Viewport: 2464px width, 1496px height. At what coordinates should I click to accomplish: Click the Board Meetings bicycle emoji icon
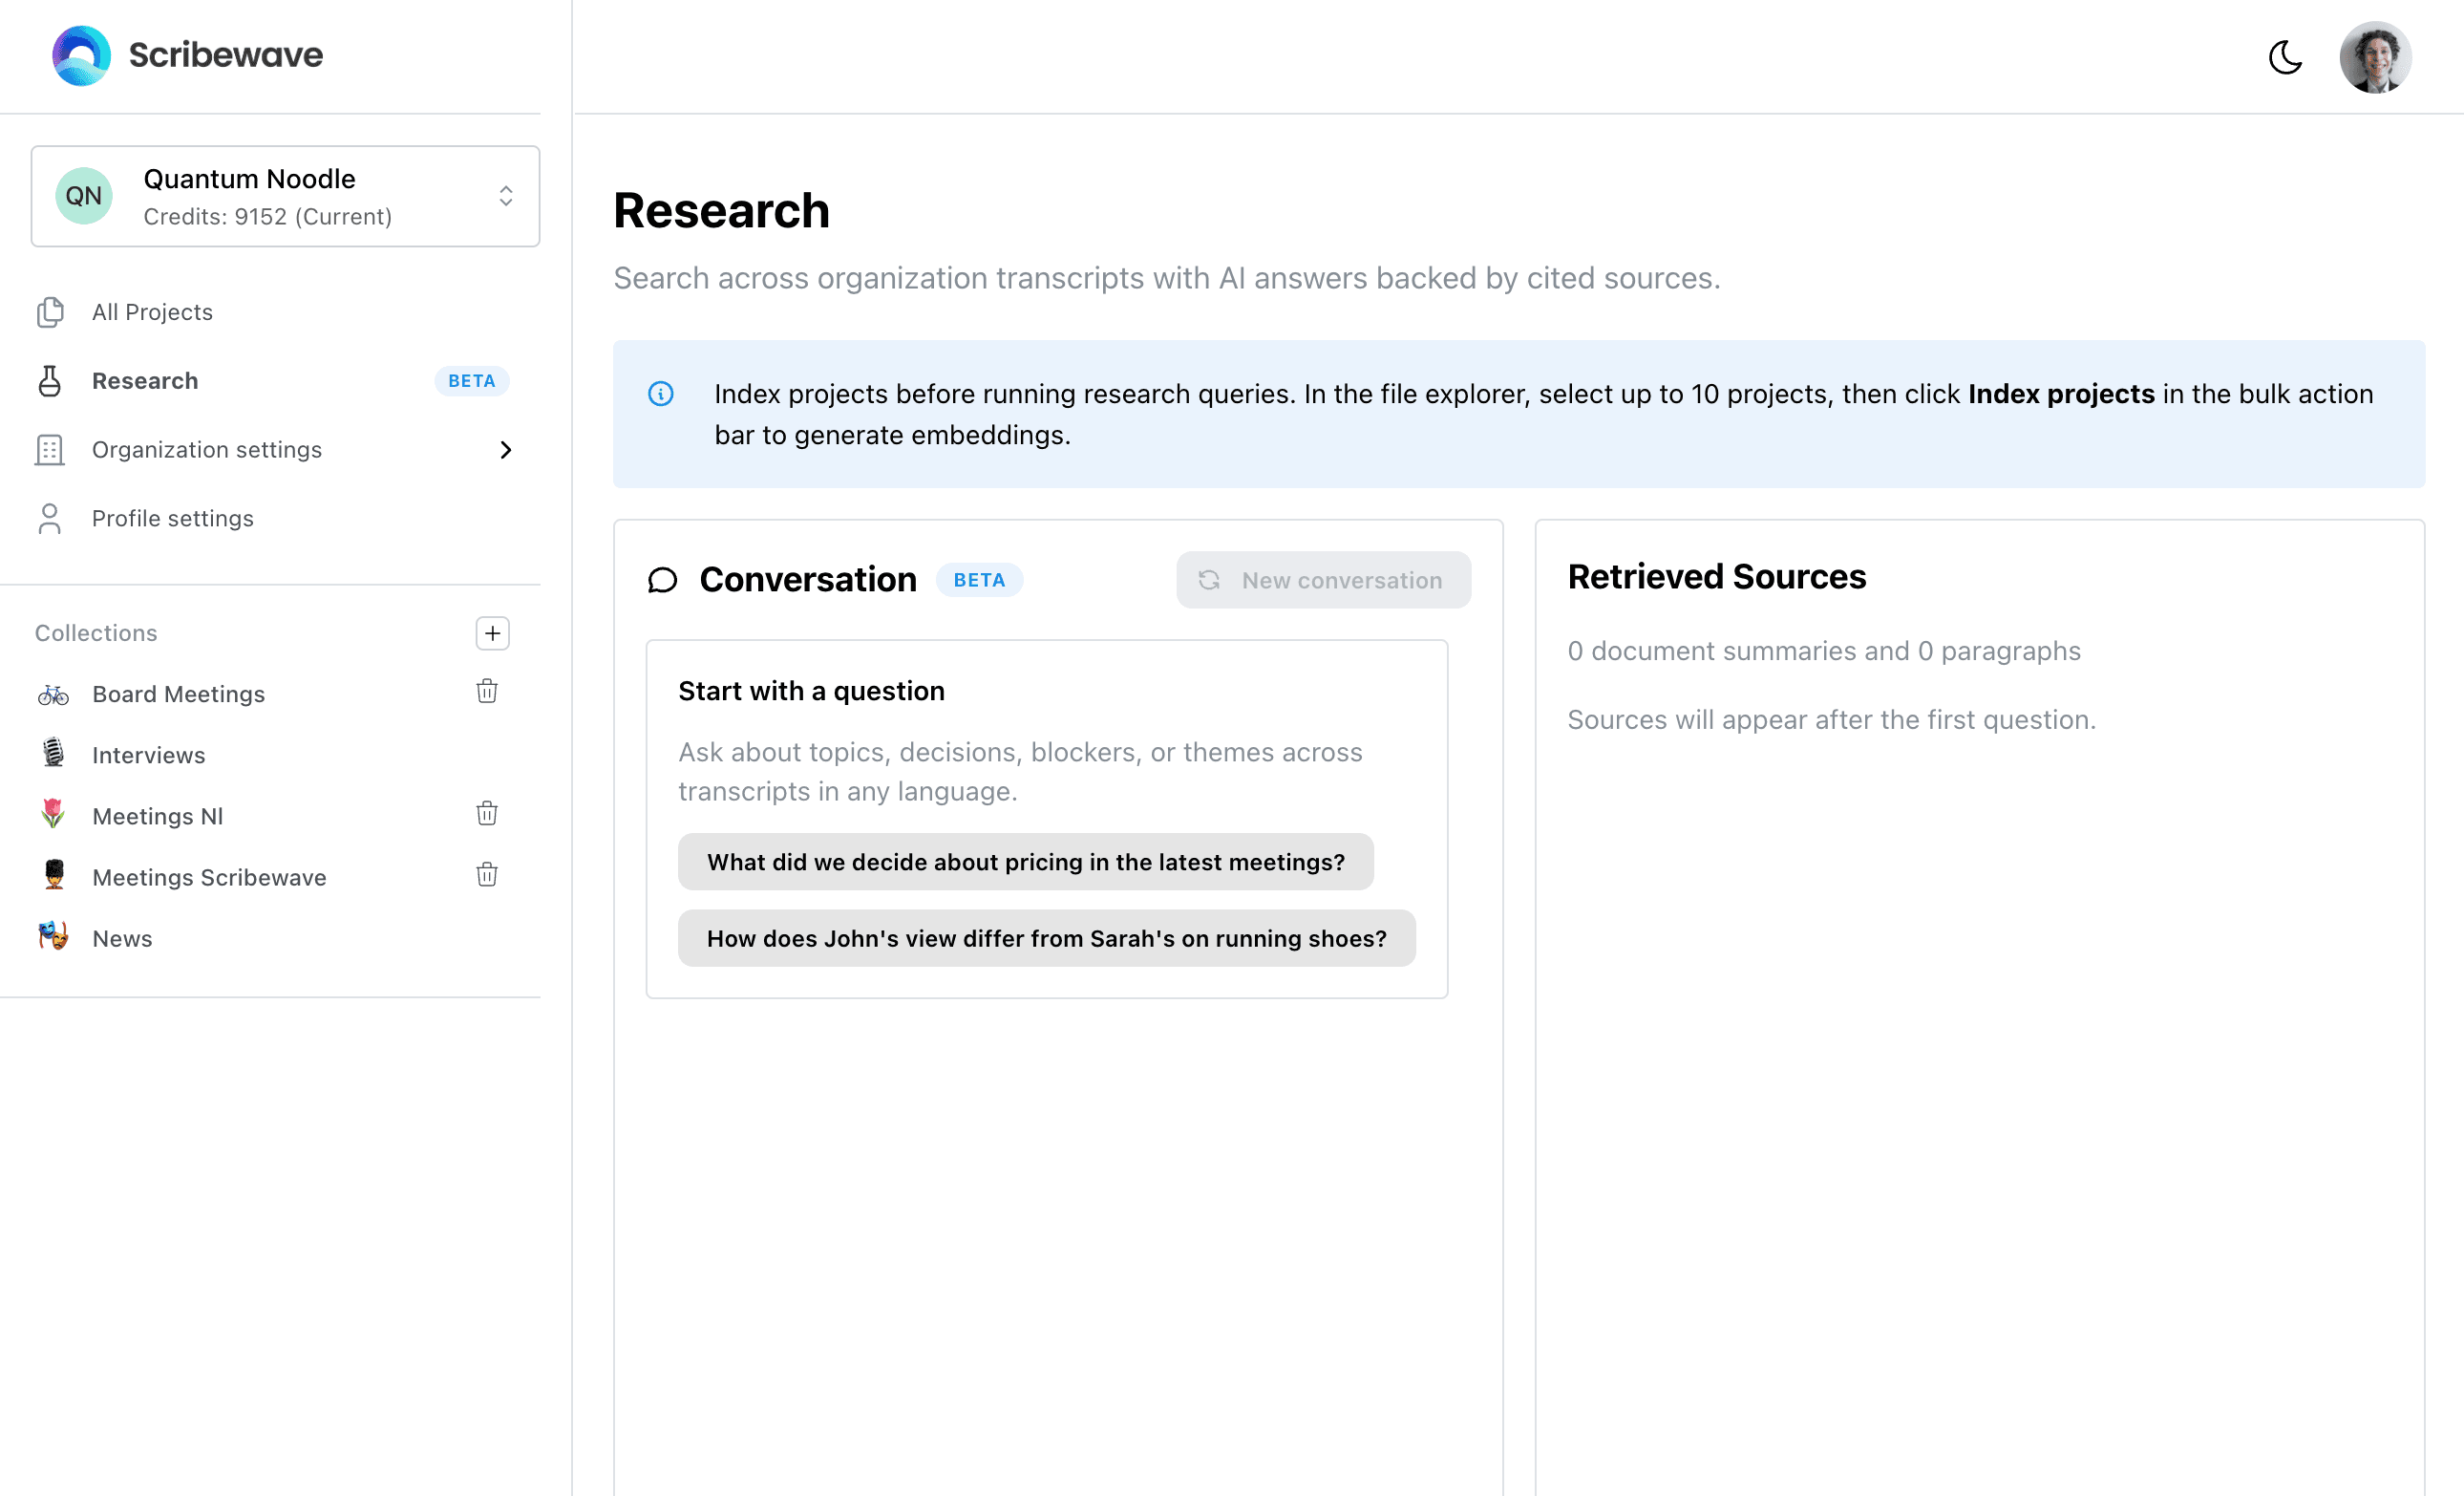pos(53,693)
